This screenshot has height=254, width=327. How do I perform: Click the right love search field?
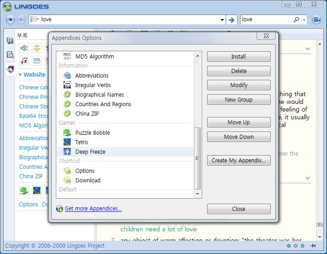point(267,20)
